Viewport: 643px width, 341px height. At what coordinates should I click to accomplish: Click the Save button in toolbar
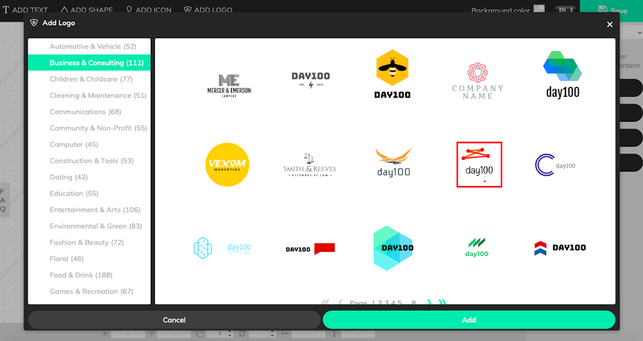(612, 10)
